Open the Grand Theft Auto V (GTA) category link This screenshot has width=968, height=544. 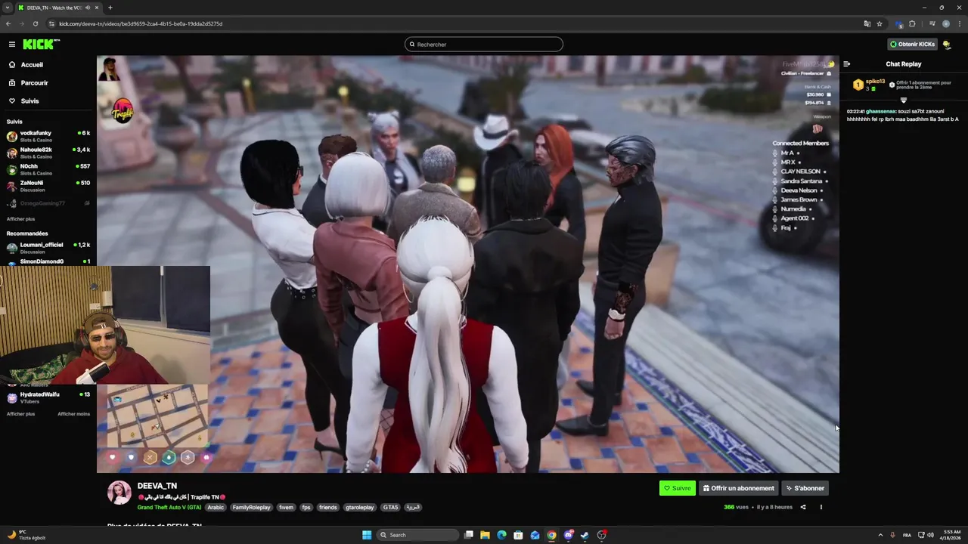coord(169,508)
